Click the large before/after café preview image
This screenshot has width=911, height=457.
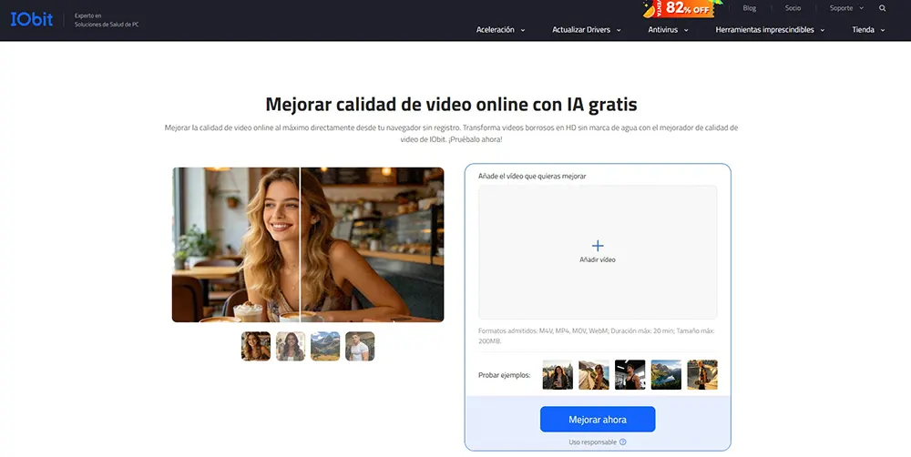click(308, 245)
